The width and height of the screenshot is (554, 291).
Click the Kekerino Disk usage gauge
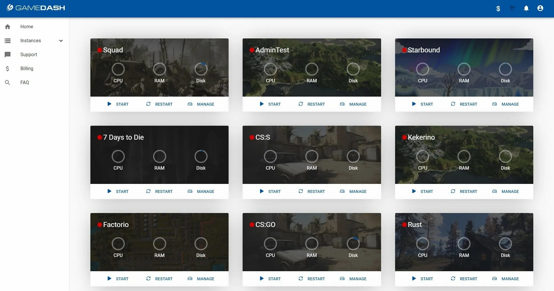pyautogui.click(x=505, y=157)
